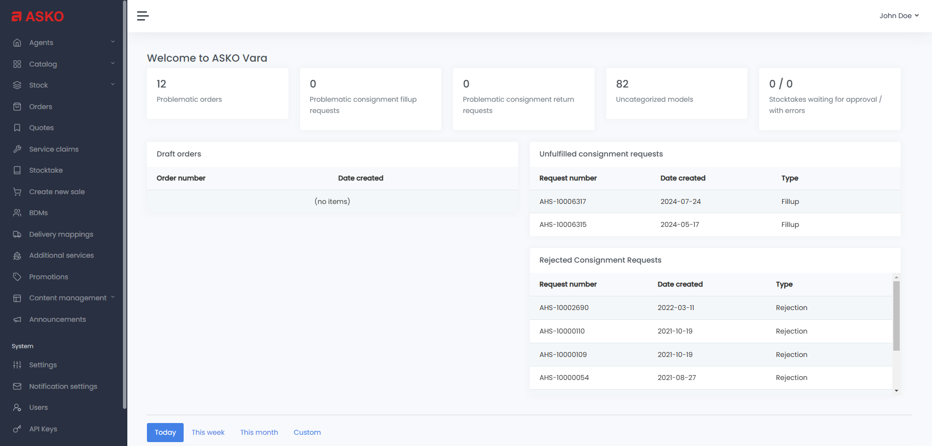Click the rejected requests scroll up arrow
Screen dimensions: 932x446
click(896, 277)
